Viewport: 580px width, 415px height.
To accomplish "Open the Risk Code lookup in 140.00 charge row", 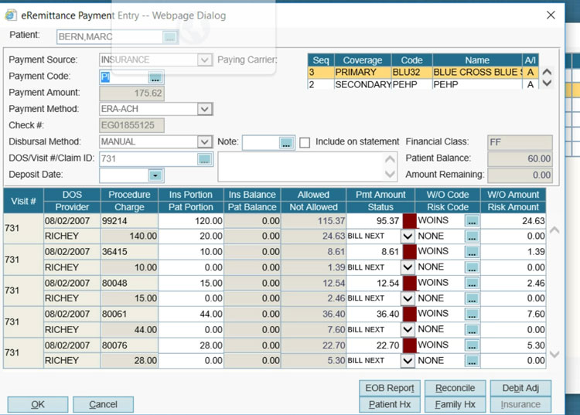I will (x=472, y=236).
